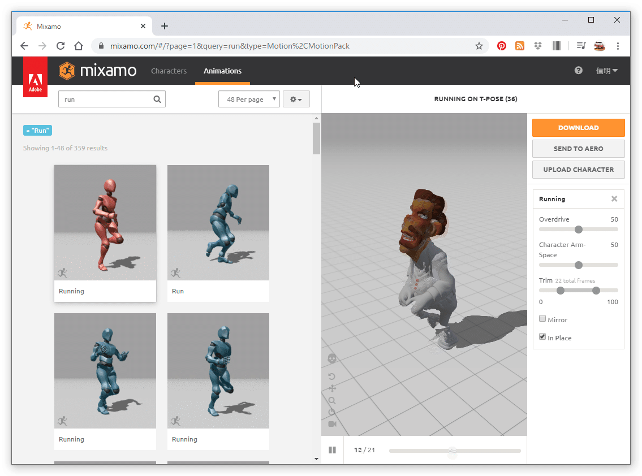
Task: Click the Adobe logo
Action: (35, 77)
